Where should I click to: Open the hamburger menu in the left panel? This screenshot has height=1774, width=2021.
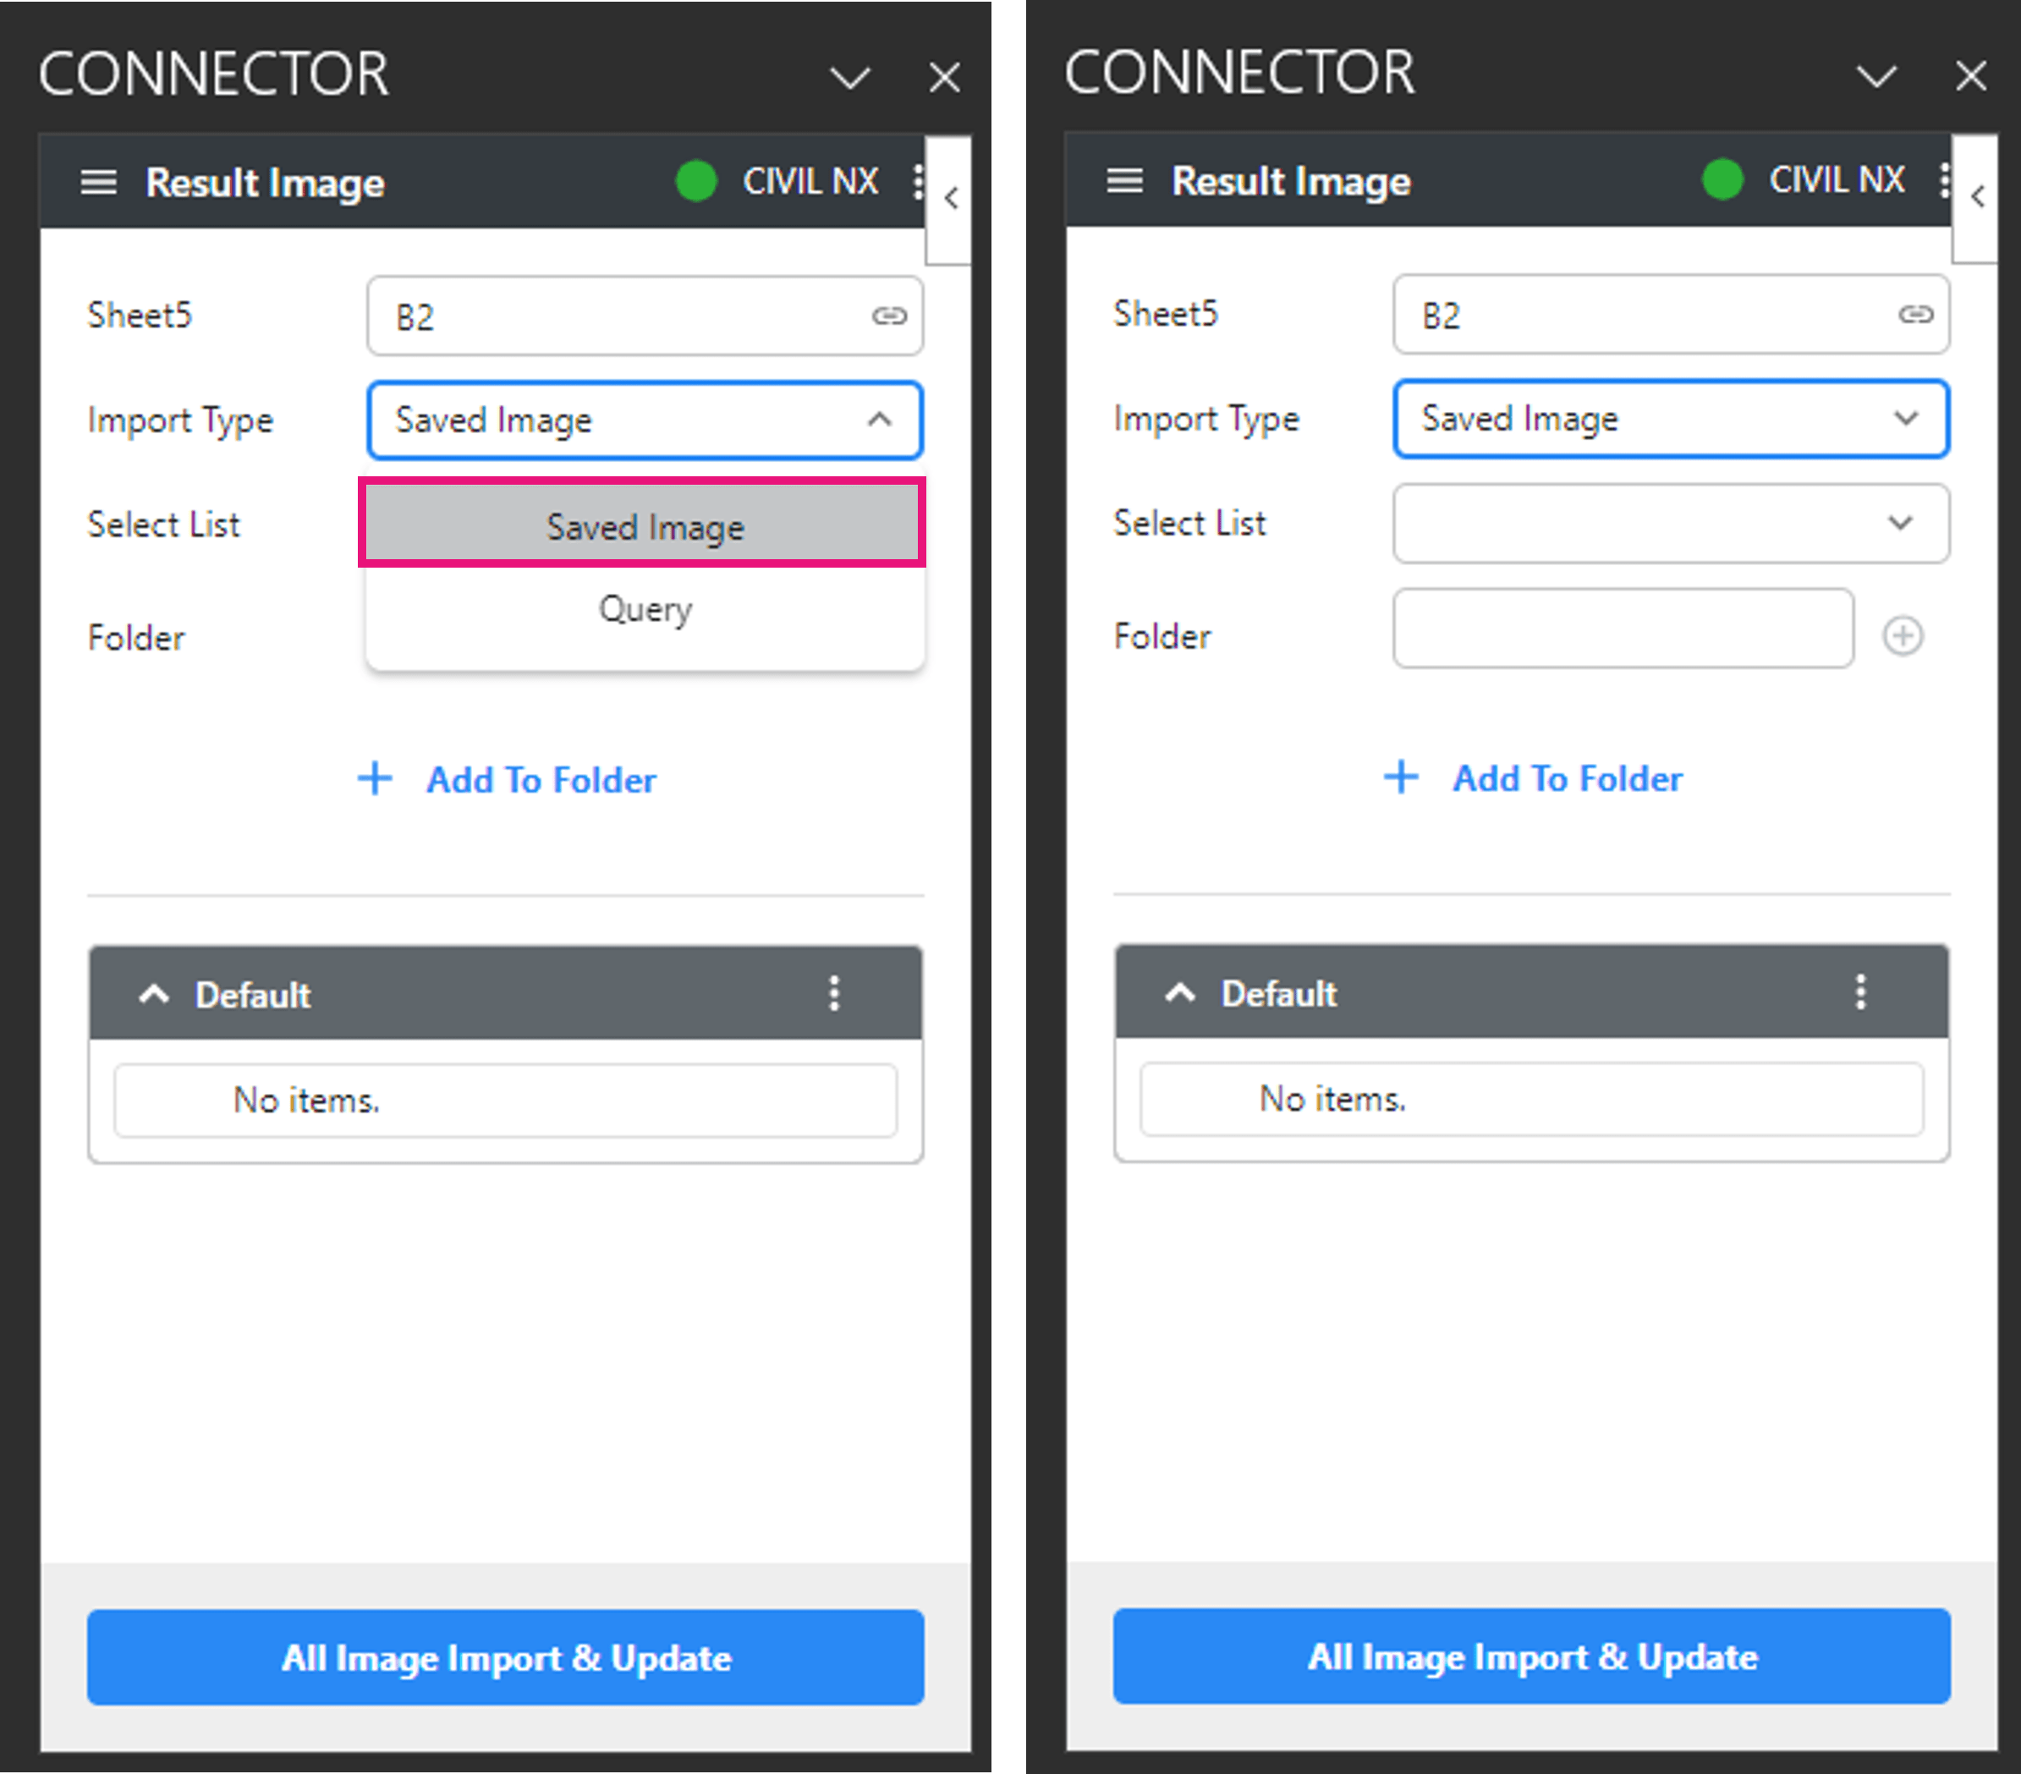click(99, 181)
